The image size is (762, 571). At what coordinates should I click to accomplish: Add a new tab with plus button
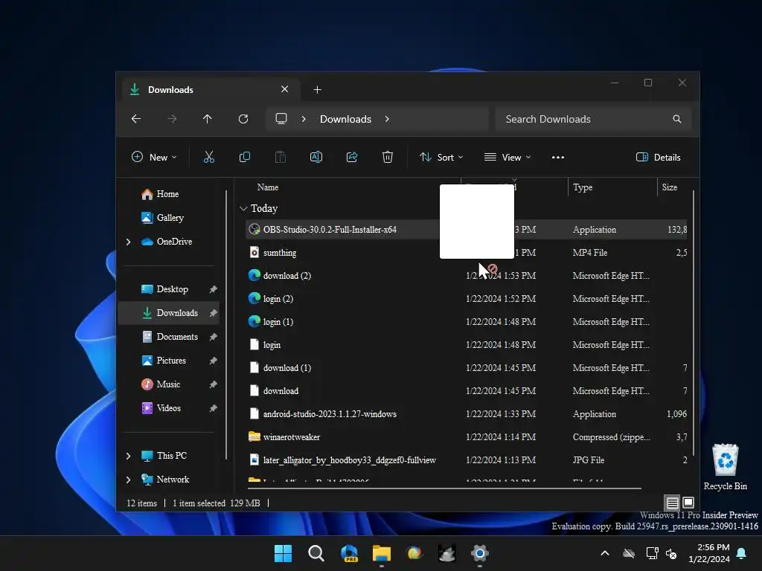[317, 90]
